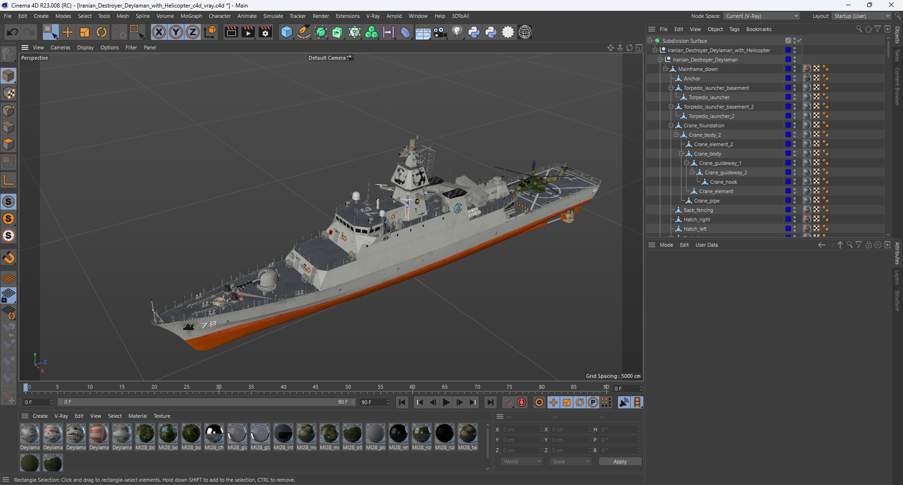
Task: Toggle X axis lock
Action: point(159,32)
